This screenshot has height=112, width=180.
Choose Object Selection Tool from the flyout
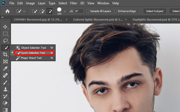point(33,48)
